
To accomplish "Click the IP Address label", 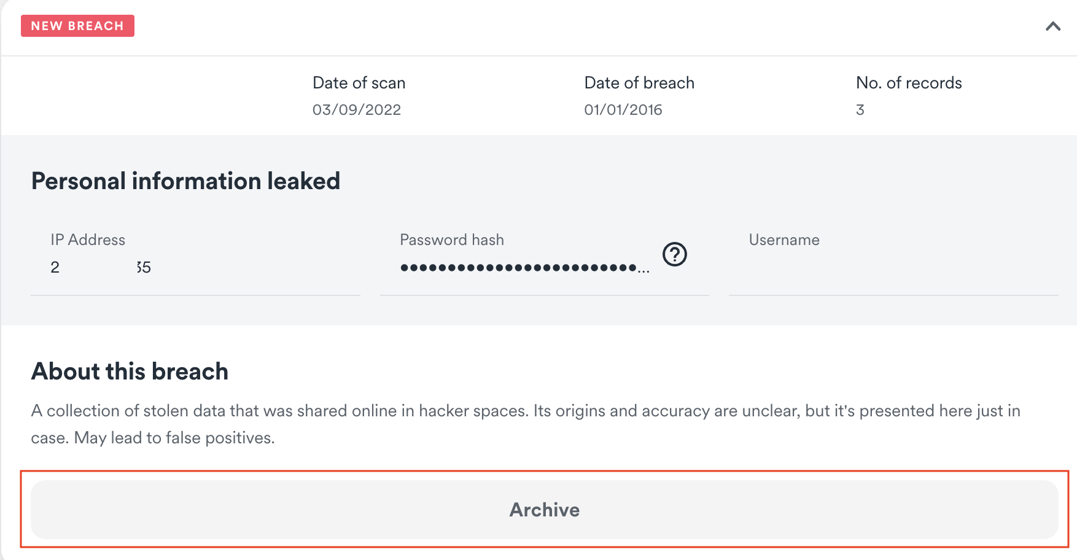I will pos(88,240).
